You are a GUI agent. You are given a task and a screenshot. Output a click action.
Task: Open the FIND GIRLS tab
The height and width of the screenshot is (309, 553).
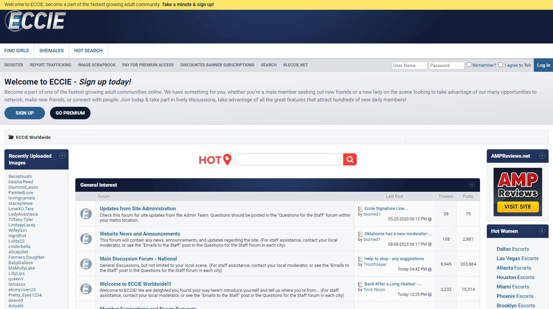click(17, 51)
